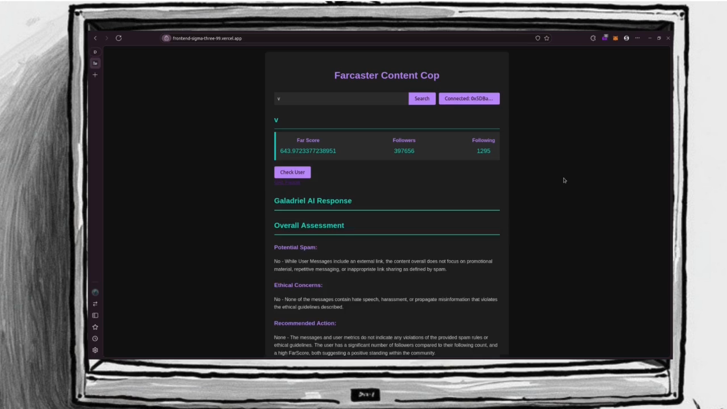Image resolution: width=727 pixels, height=409 pixels.
Task: Expand the extensions puzzle menu in toolbar
Action: coord(593,37)
